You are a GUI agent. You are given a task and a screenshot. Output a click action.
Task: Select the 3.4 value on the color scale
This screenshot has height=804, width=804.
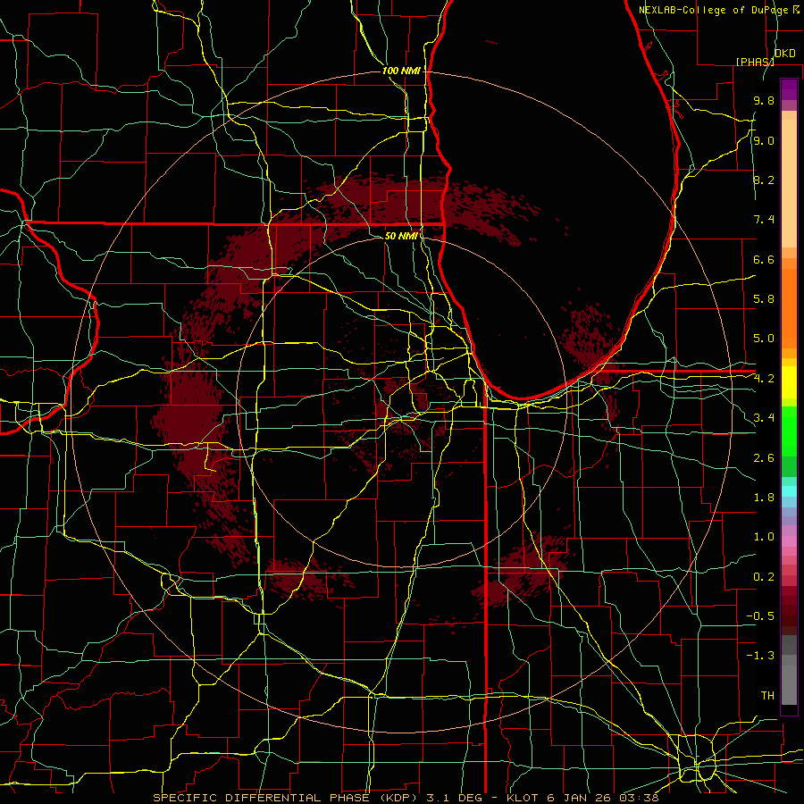click(764, 417)
